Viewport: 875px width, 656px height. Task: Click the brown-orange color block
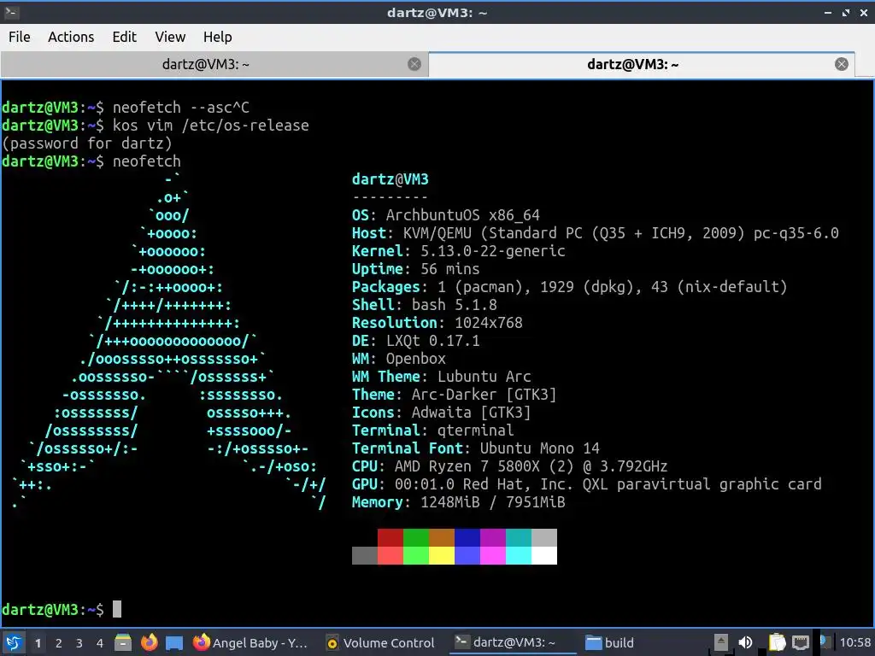point(442,538)
